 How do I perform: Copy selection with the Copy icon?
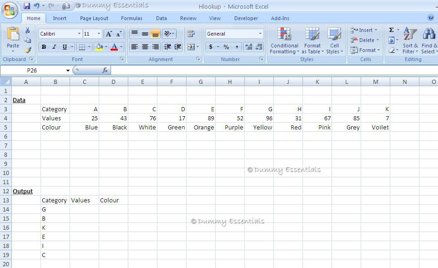27,40
